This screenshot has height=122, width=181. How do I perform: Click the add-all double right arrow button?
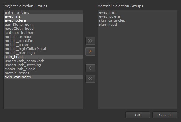(x=90, y=41)
